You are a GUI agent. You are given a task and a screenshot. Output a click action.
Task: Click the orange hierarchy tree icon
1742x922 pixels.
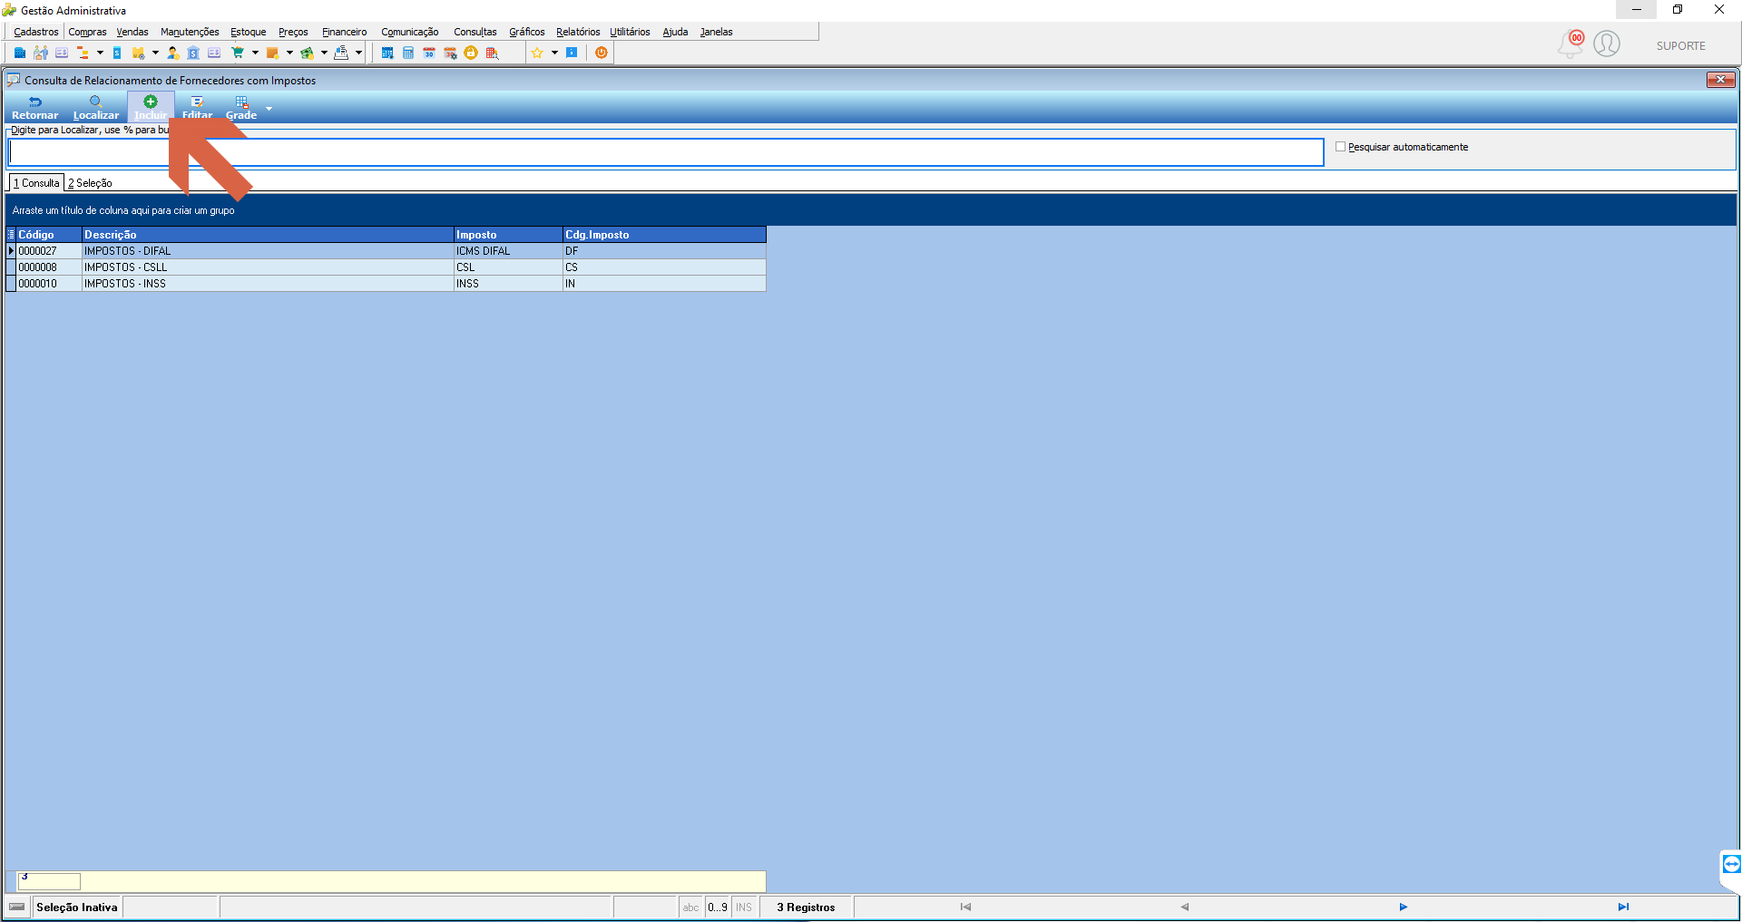(x=83, y=53)
